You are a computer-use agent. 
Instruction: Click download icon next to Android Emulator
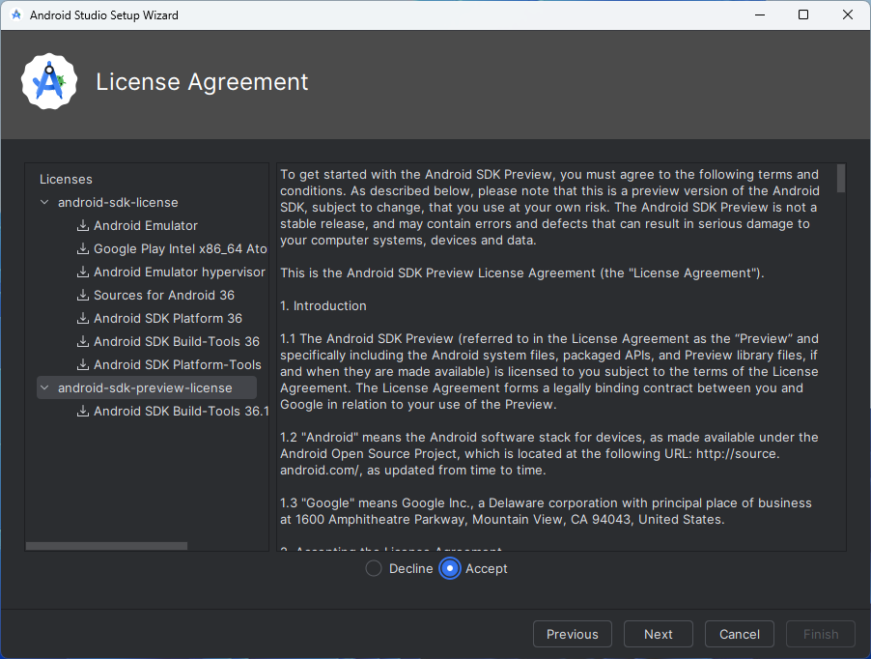(x=82, y=225)
